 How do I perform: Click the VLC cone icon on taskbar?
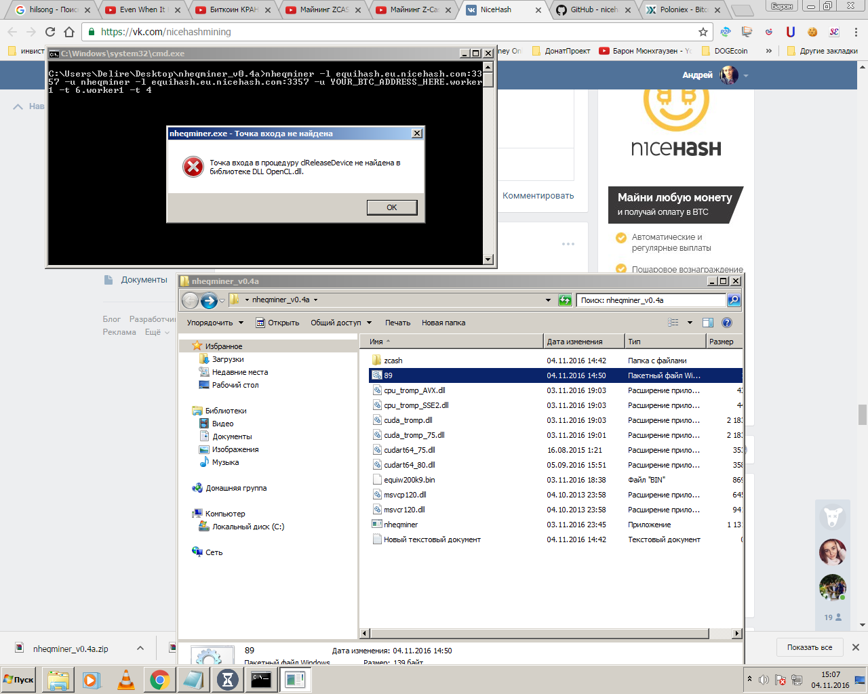click(x=126, y=680)
